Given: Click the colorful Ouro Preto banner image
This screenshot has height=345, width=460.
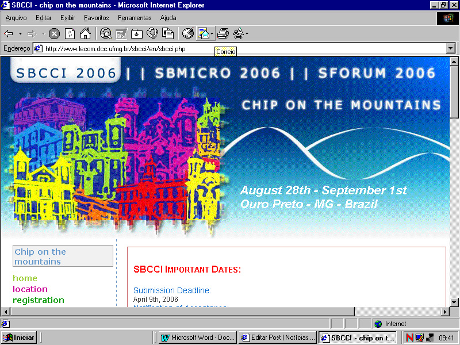Looking at the screenshot, I should coord(117,159).
